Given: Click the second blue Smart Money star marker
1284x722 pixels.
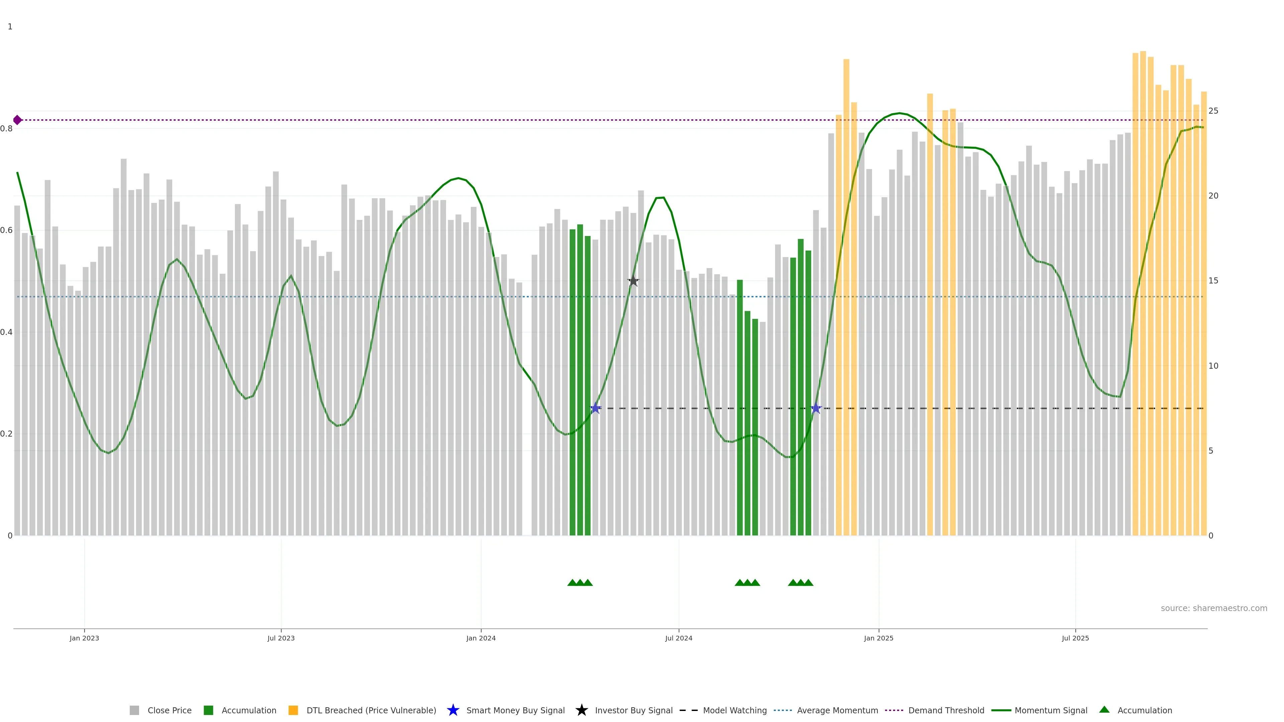Looking at the screenshot, I should [816, 408].
